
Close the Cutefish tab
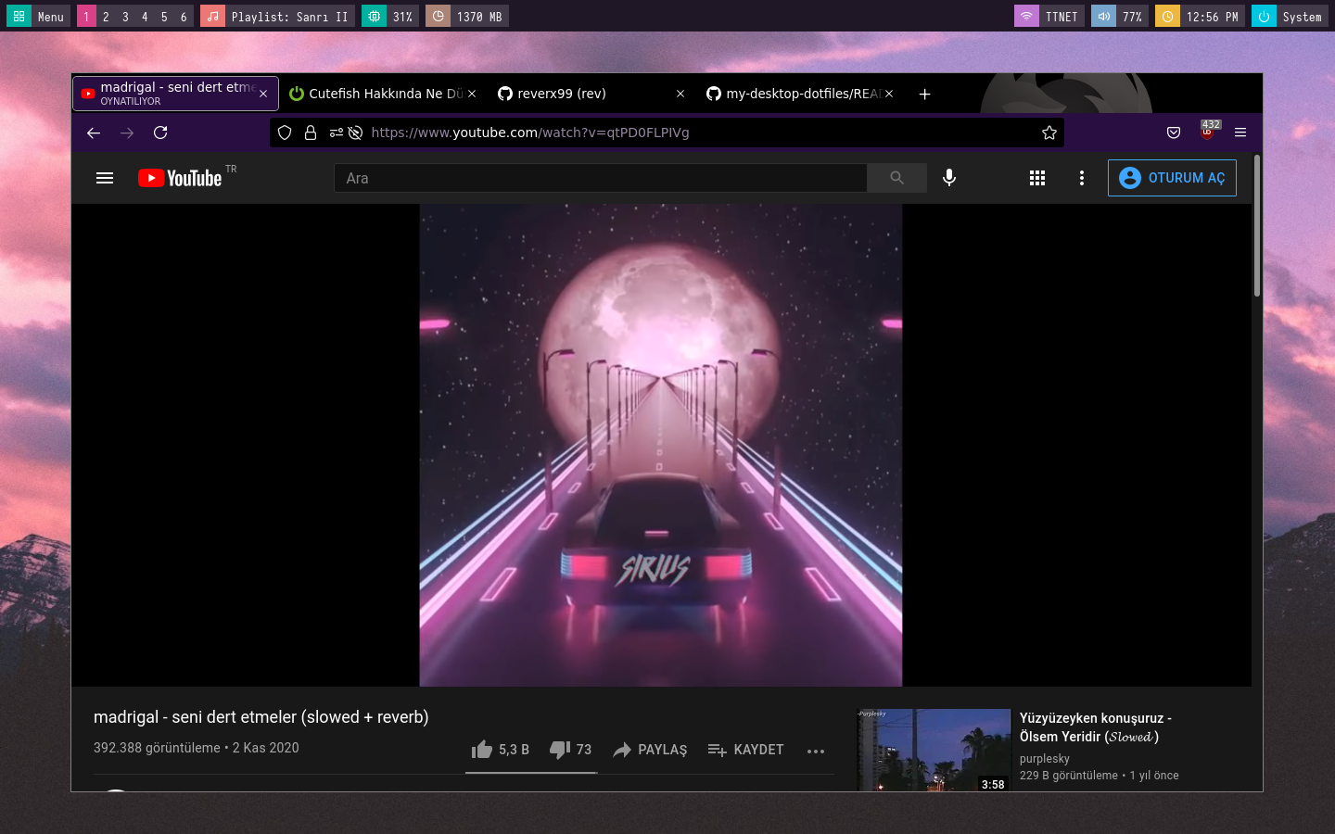(x=472, y=94)
